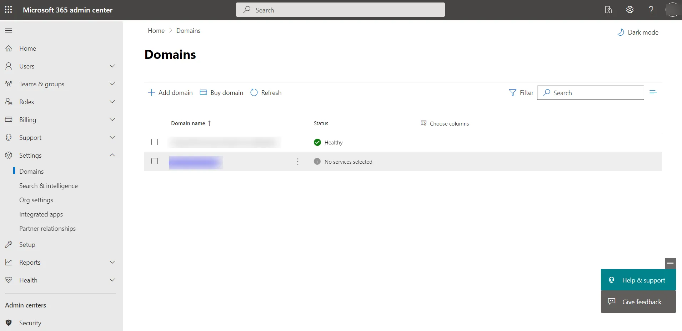Open the more actions menu on the domain row
Viewport: 682px width, 331px height.
tap(298, 162)
